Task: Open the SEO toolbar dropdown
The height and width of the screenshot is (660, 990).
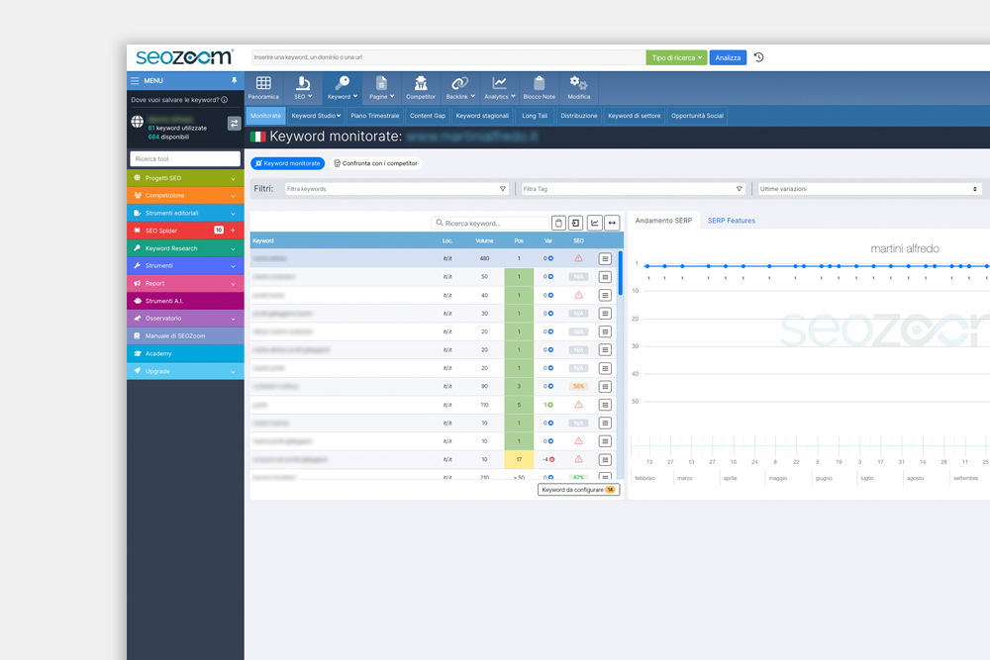Action: point(303,88)
